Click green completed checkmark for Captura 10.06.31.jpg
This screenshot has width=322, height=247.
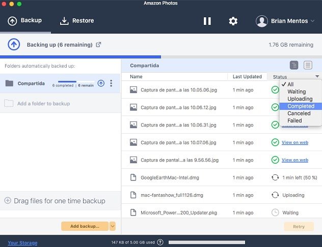click(275, 125)
